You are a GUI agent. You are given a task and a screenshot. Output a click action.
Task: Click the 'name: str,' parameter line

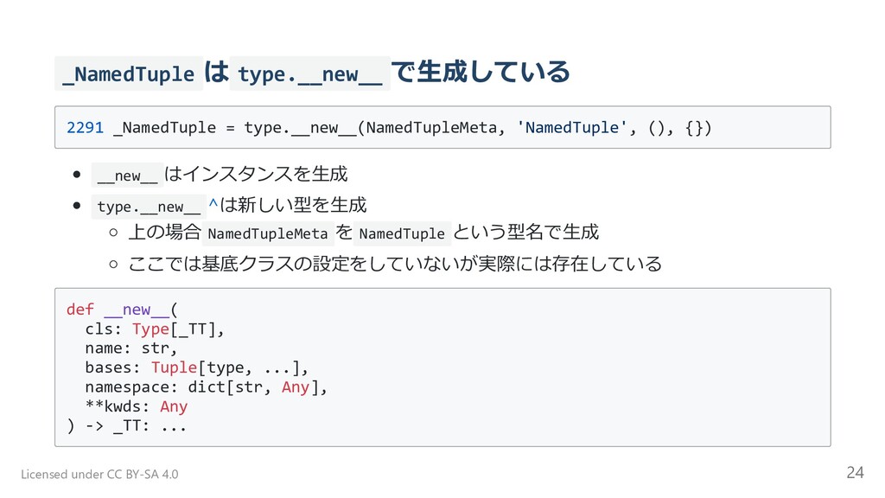(131, 348)
